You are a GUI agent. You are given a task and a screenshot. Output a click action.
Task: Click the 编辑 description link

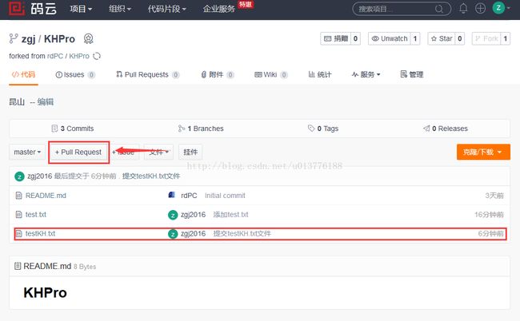pyautogui.click(x=46, y=102)
